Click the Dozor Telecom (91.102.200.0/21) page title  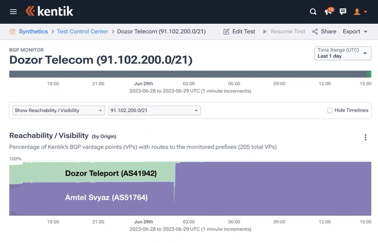(101, 60)
